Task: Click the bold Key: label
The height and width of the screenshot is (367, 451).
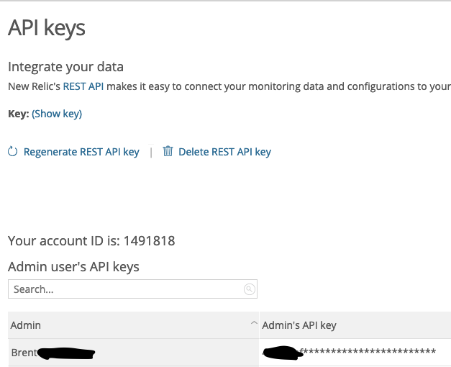Action: pyautogui.click(x=18, y=114)
